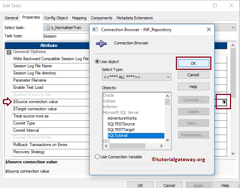Click the Connection Browser title bar window icon
Image resolution: width=240 pixels, height=188 pixels.
pos(95,29)
